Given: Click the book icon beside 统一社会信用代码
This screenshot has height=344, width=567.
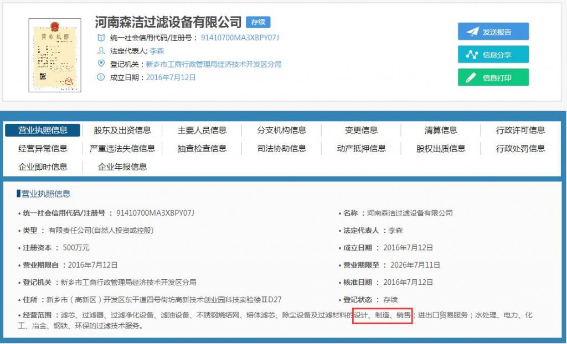Looking at the screenshot, I should 101,38.
